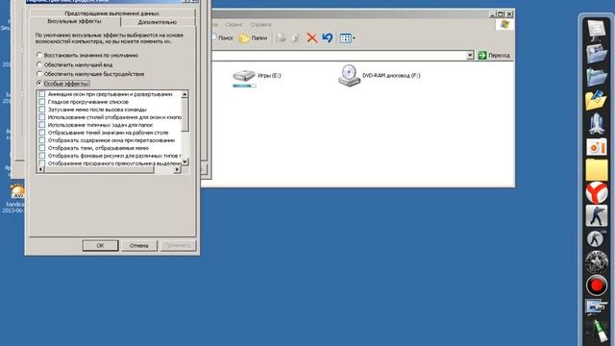Open the yellow sticky note dock icon
This screenshot has height=346, width=615.
(597, 169)
